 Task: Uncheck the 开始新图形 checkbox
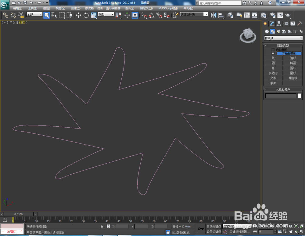273,53
